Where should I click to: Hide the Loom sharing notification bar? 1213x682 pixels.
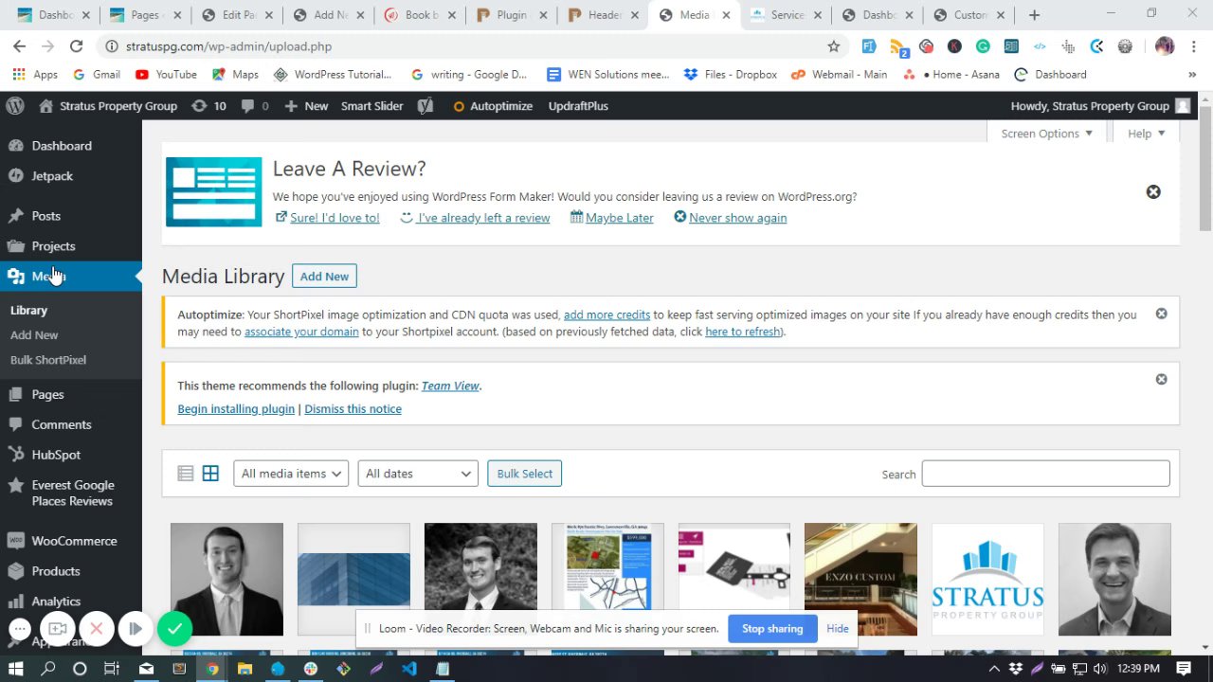click(838, 629)
